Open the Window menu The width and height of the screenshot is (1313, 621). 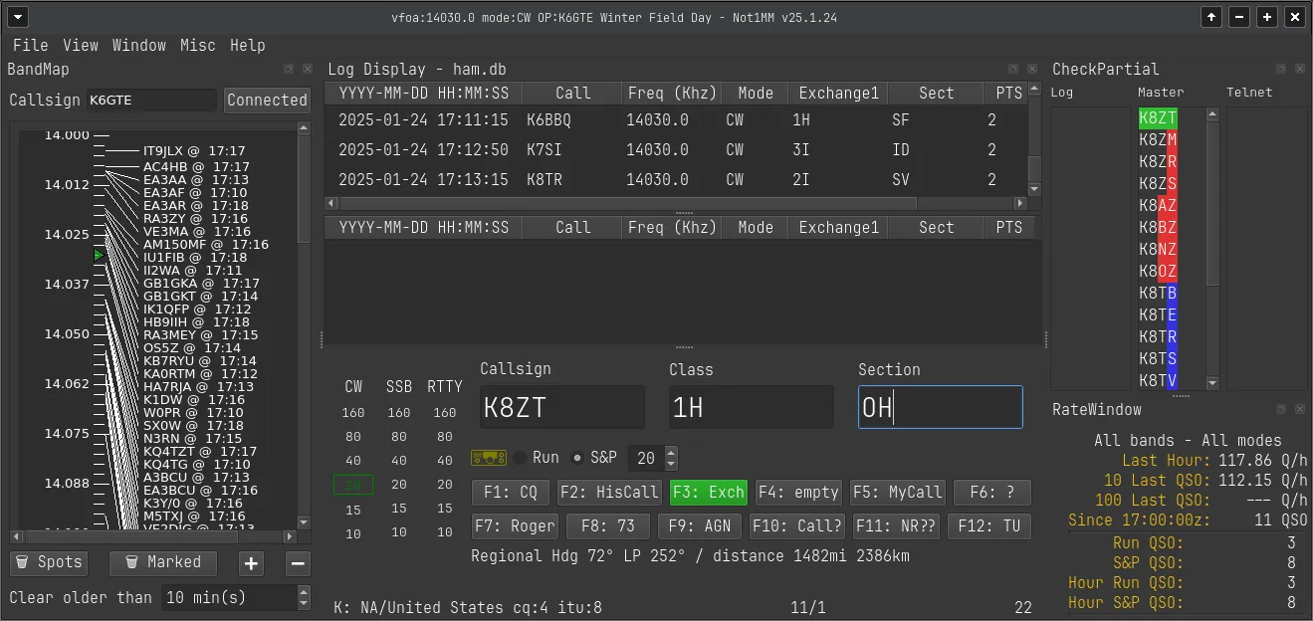(x=139, y=45)
